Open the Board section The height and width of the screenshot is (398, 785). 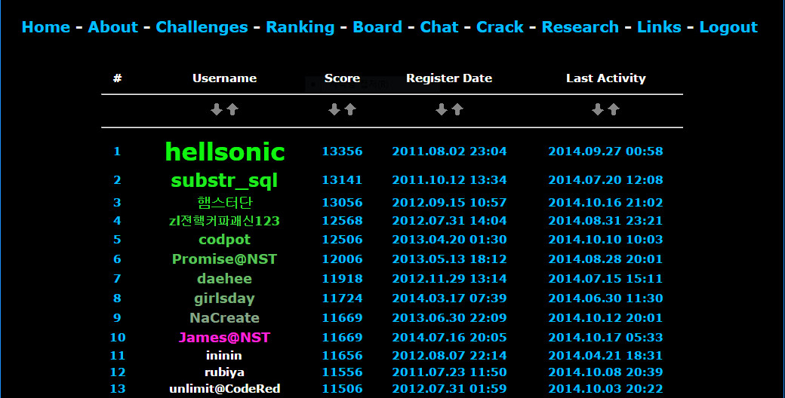tap(377, 27)
